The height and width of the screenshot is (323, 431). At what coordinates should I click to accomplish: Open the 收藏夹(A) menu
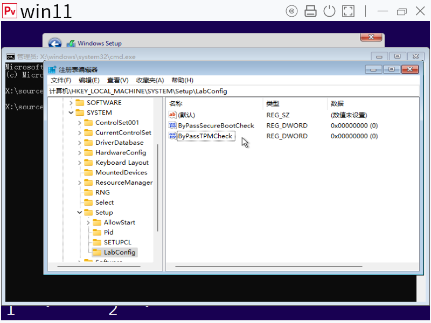point(150,80)
